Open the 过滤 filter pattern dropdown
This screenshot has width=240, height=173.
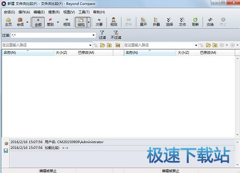(94, 35)
